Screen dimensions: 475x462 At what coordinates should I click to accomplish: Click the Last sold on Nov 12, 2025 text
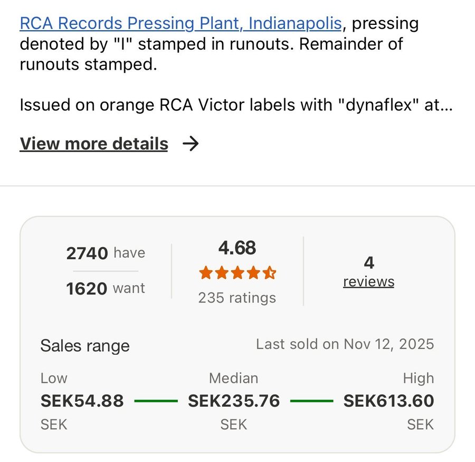point(345,344)
